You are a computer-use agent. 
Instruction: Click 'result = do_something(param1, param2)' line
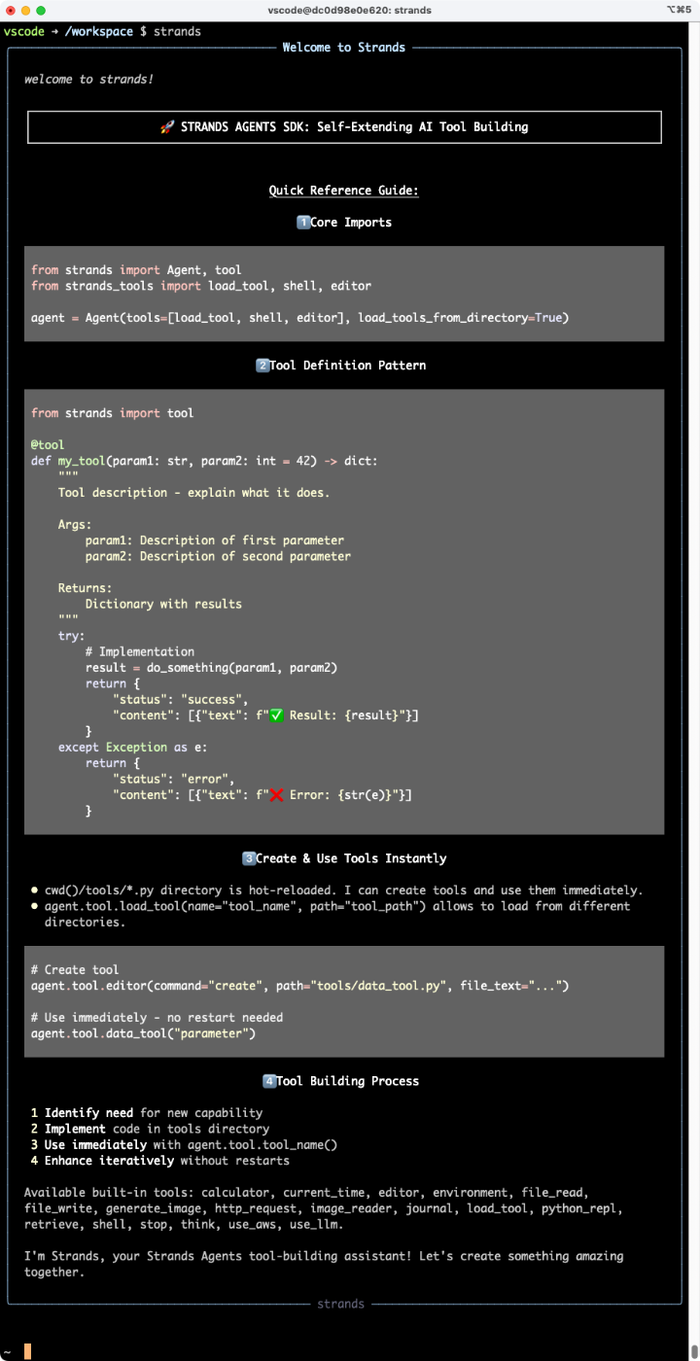(x=211, y=668)
